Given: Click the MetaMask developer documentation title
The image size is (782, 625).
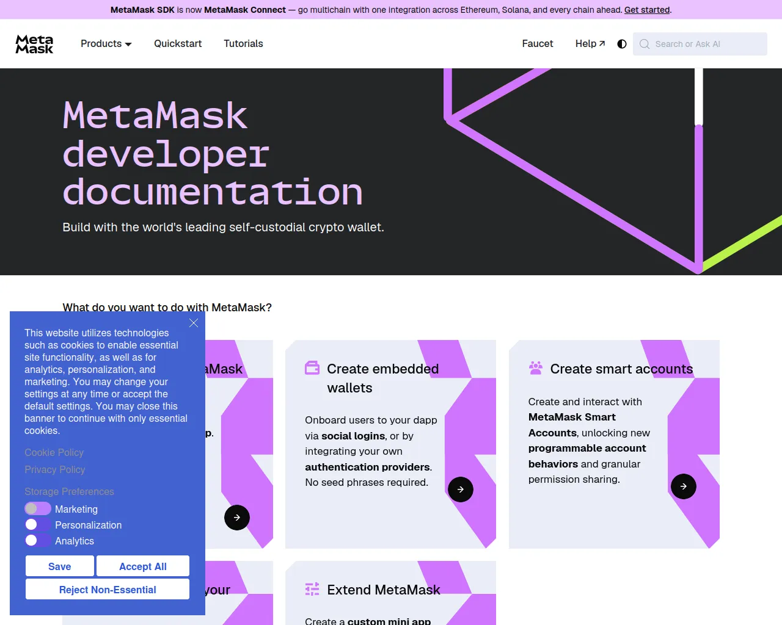Looking at the screenshot, I should [x=213, y=153].
